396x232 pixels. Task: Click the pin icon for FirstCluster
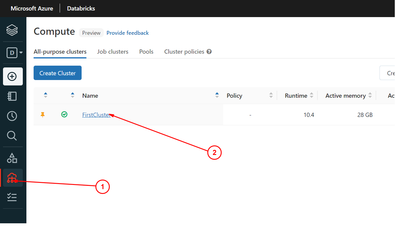click(43, 115)
